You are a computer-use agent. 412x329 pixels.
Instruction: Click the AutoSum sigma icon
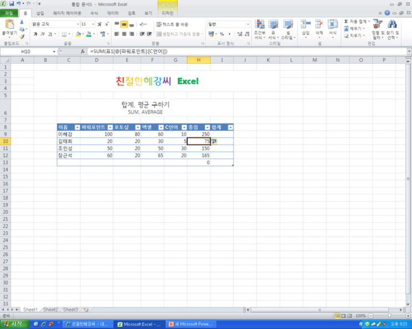coord(347,22)
